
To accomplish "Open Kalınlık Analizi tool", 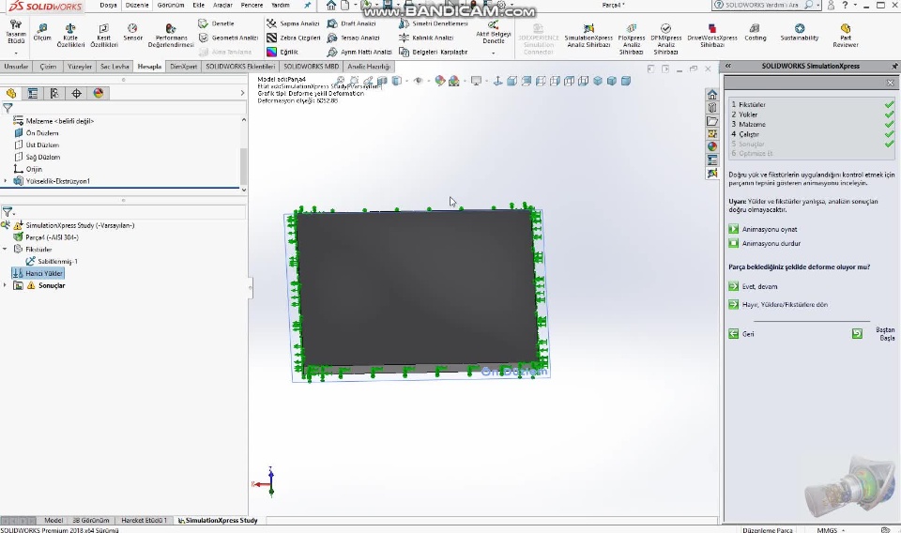I will tap(426, 38).
